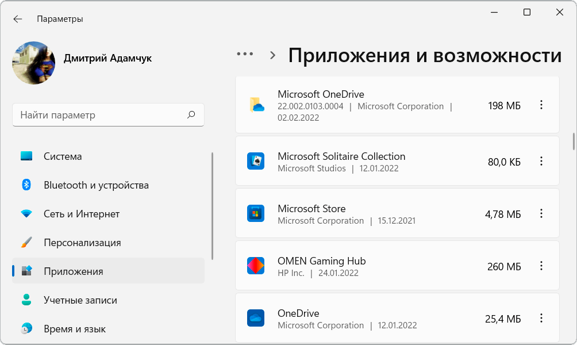Click the Microsoft Store app icon

click(256, 214)
